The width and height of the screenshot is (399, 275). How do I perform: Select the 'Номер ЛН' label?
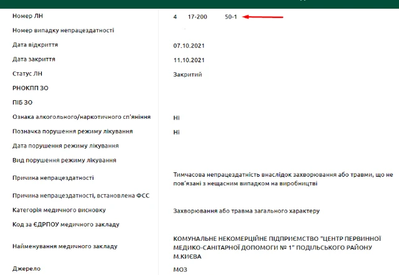point(27,16)
